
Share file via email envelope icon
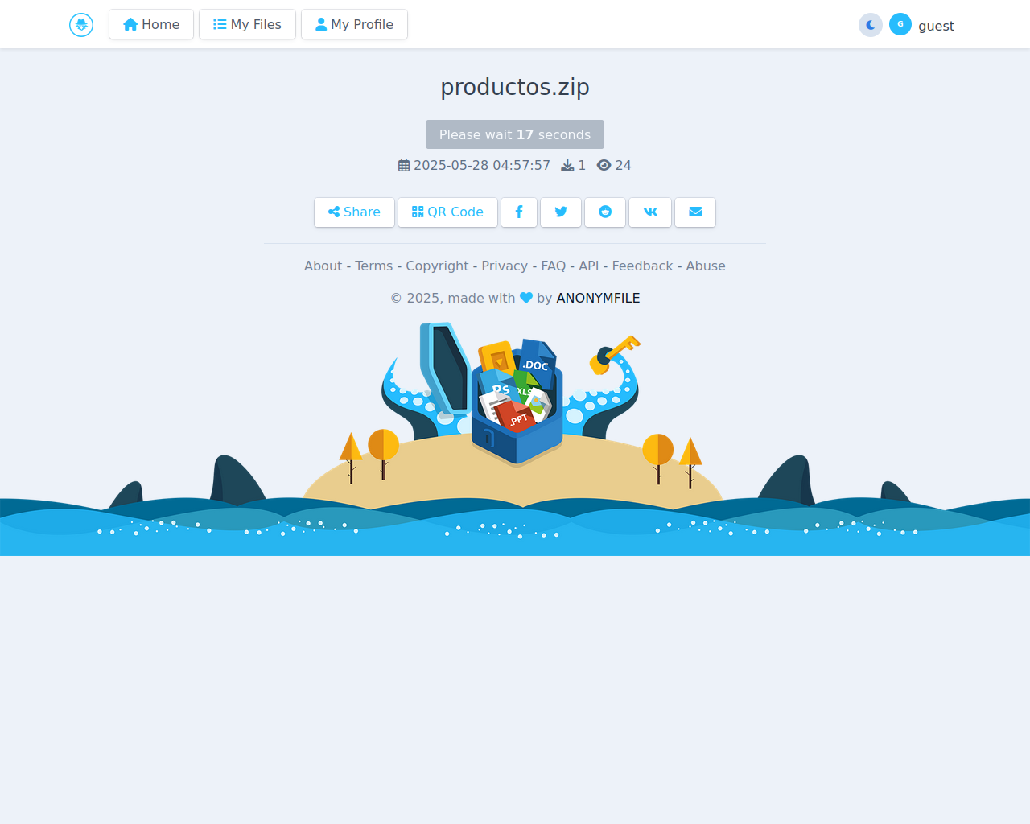(x=695, y=212)
